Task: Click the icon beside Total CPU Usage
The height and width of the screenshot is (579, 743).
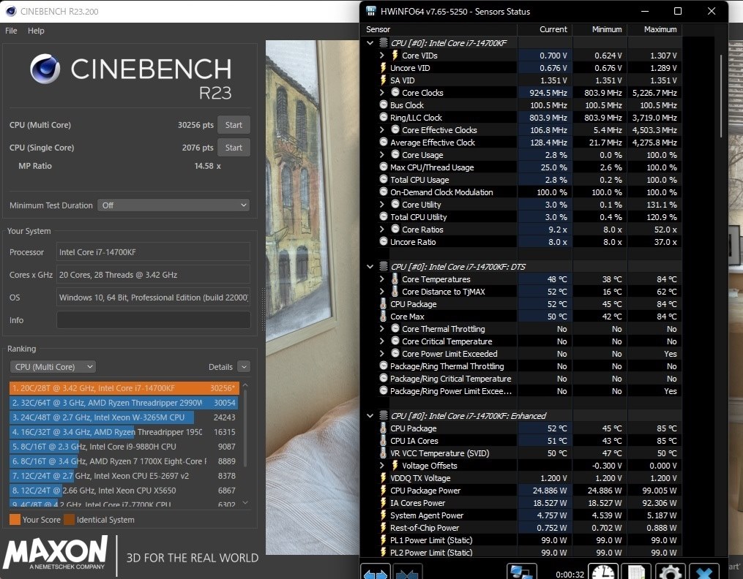Action: coord(384,179)
